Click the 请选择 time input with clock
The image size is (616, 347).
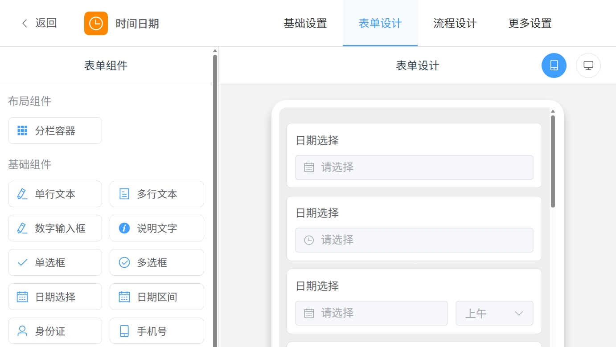[x=414, y=240]
